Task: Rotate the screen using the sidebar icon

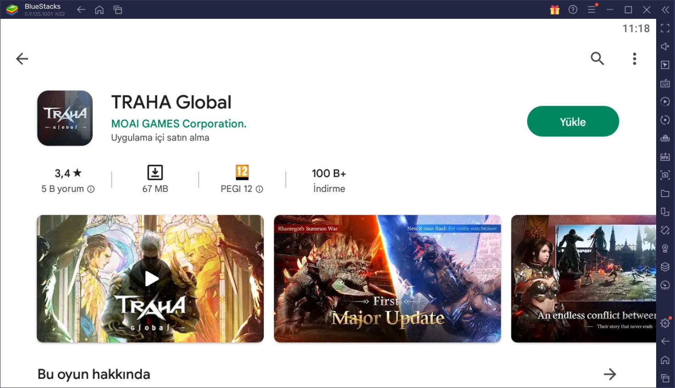Action: tap(665, 230)
